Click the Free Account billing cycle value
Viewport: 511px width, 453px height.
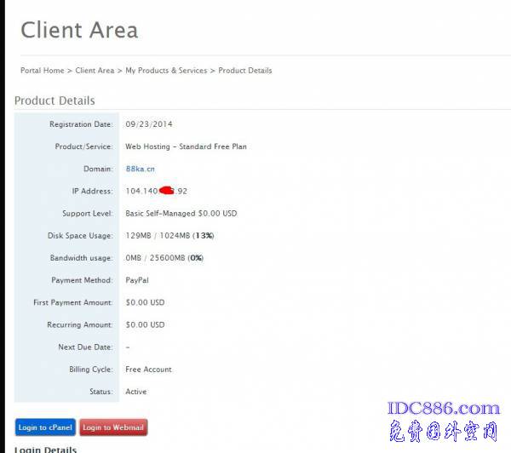click(x=148, y=370)
